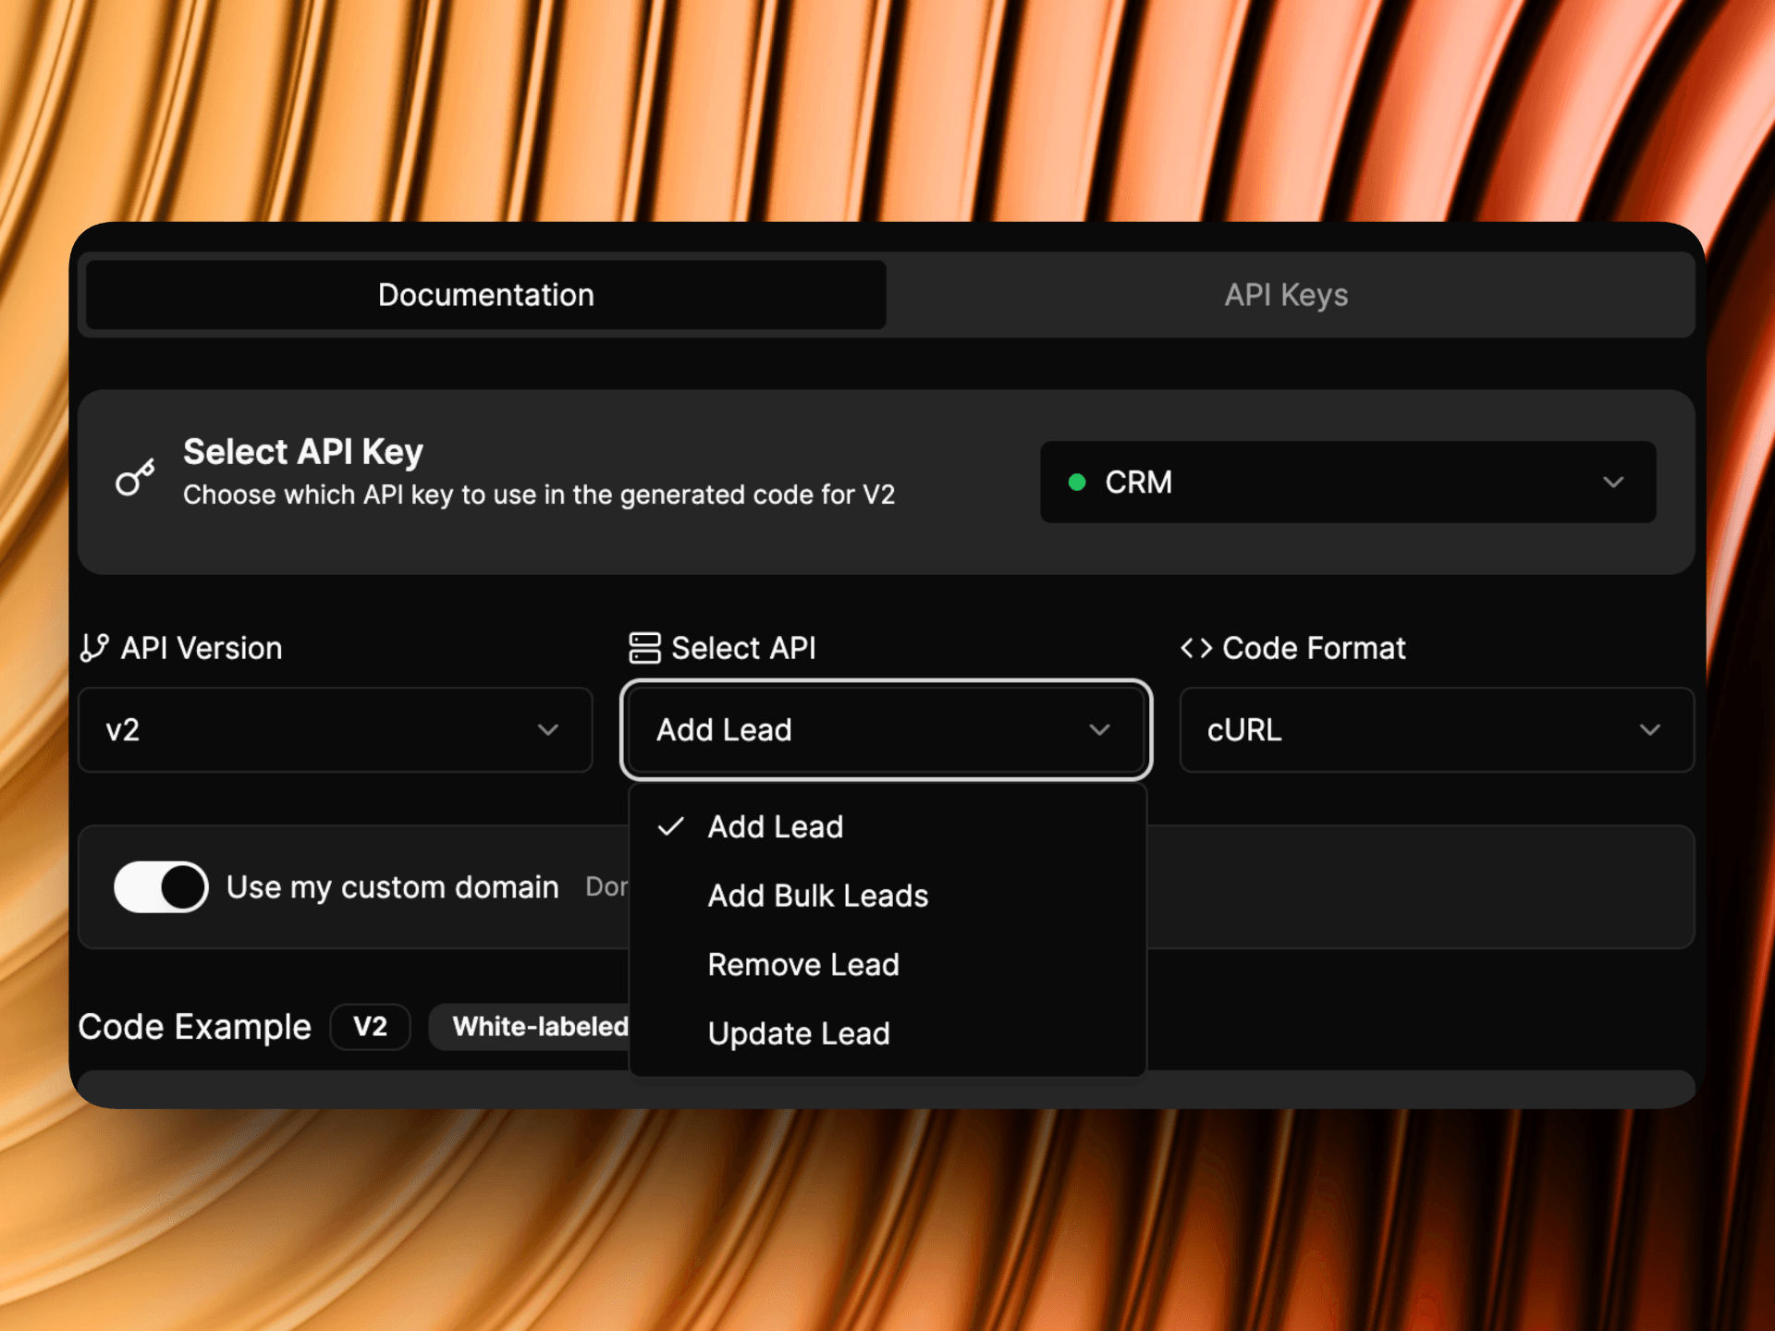This screenshot has height=1331, width=1775.
Task: Open the CRM API key dropdown
Action: click(1348, 482)
